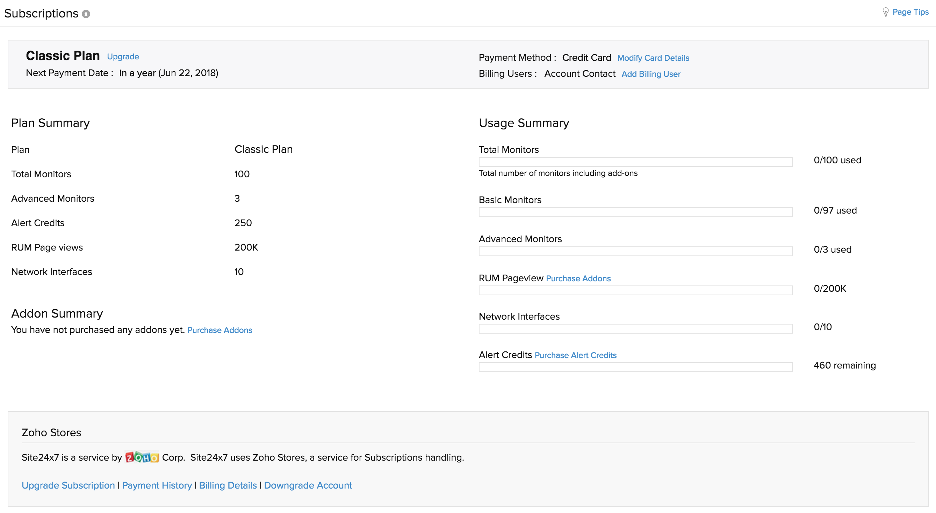This screenshot has width=936, height=513.
Task: Click Purchase Addons beside RUM Pageview
Action: [x=578, y=278]
